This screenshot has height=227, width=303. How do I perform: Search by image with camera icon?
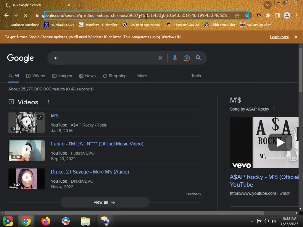(x=186, y=58)
